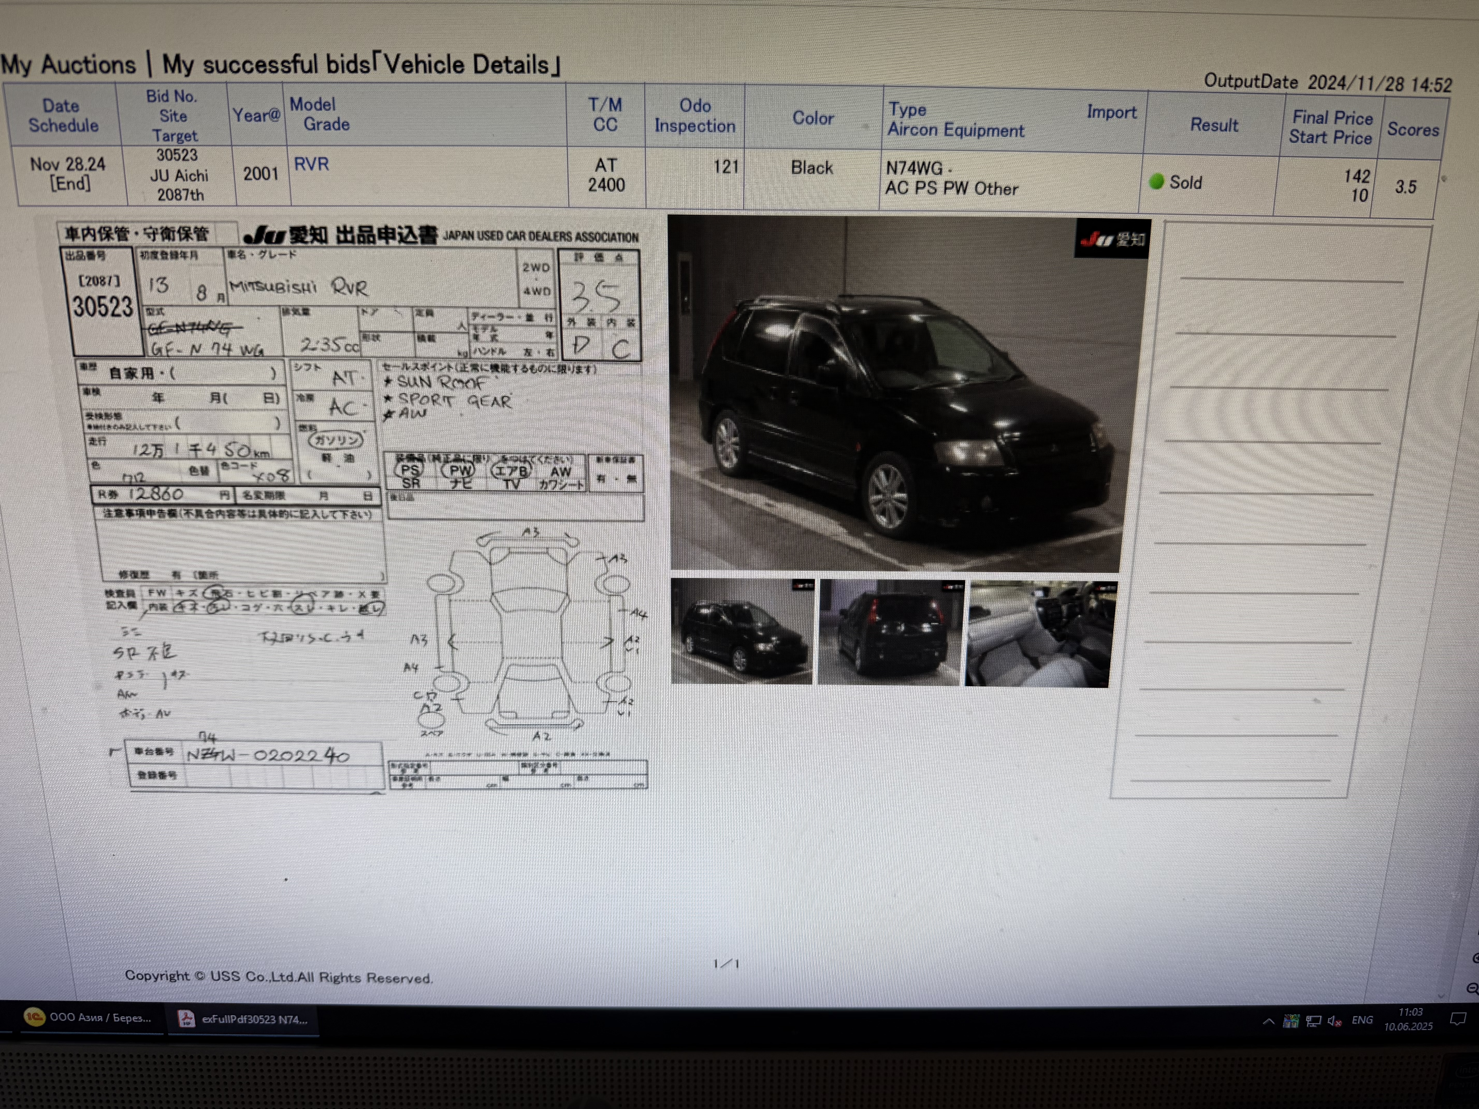Click the green Sold status indicator
The width and height of the screenshot is (1479, 1109).
tap(1156, 182)
